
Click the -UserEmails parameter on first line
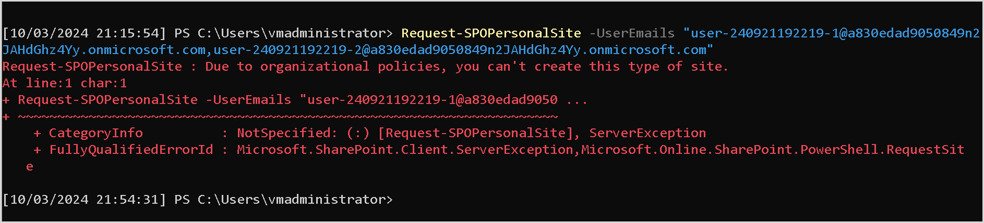(x=632, y=33)
